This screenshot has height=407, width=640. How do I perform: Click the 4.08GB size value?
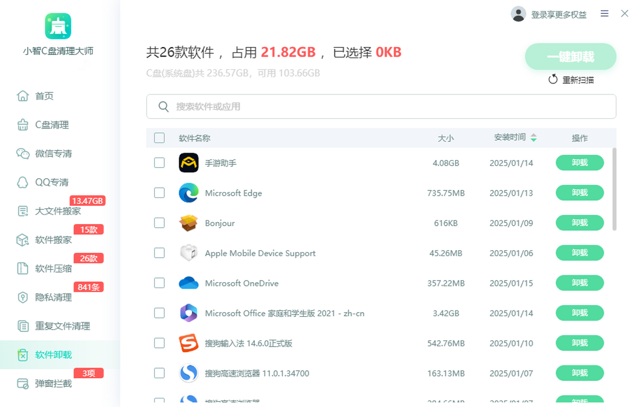click(x=446, y=163)
